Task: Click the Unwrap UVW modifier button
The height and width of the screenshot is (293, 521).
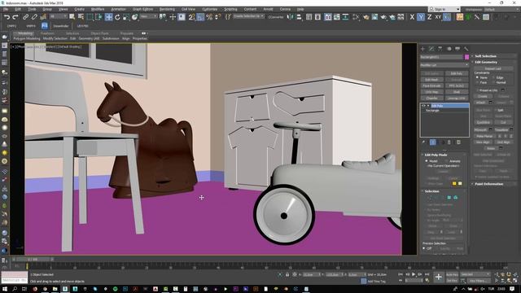Action: click(x=456, y=98)
